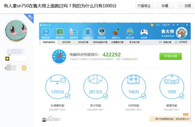Click the blue speedometer icon beside total score
The height and width of the screenshot is (127, 195).
(x=59, y=56)
